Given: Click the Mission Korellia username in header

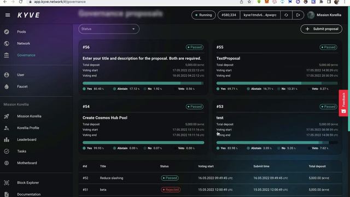Looking at the screenshot, I should click(x=329, y=15).
